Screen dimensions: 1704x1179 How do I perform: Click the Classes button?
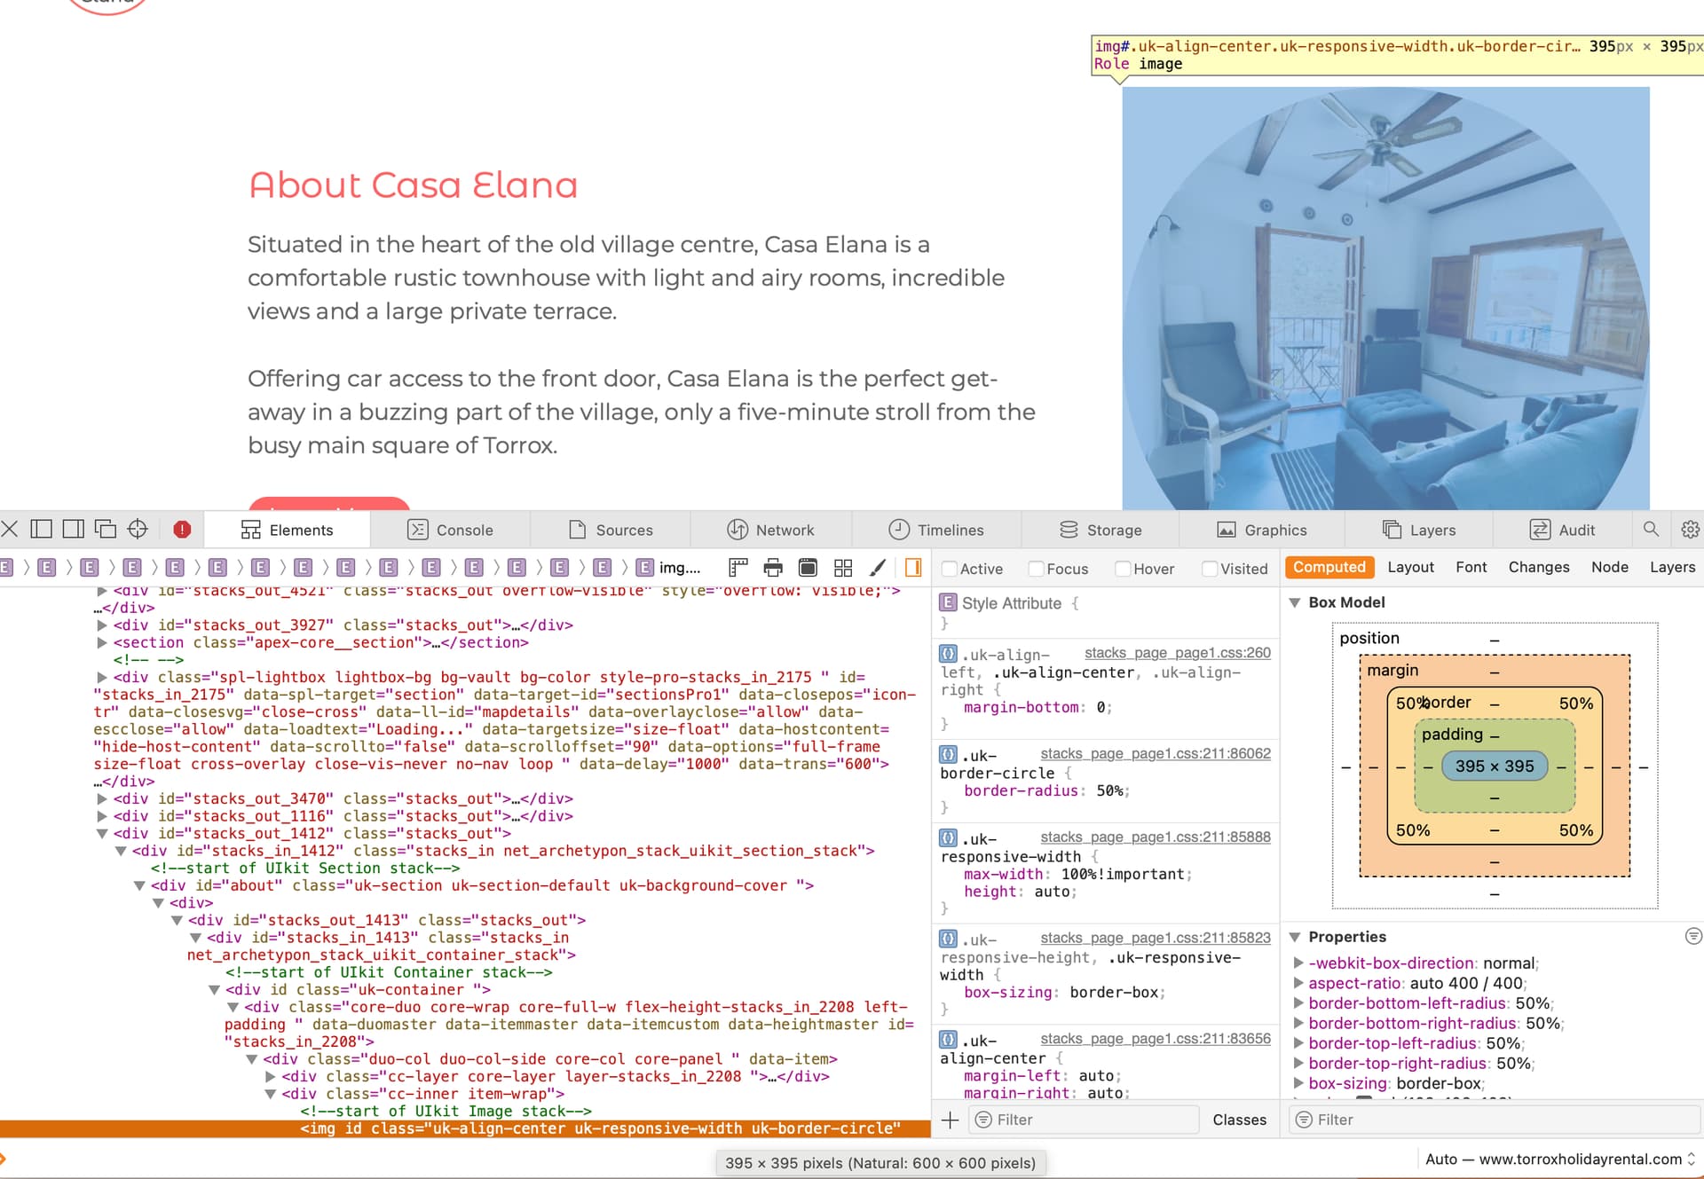click(x=1239, y=1120)
